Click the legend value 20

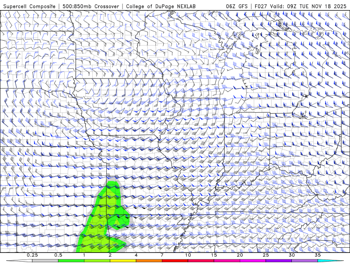point(240,255)
